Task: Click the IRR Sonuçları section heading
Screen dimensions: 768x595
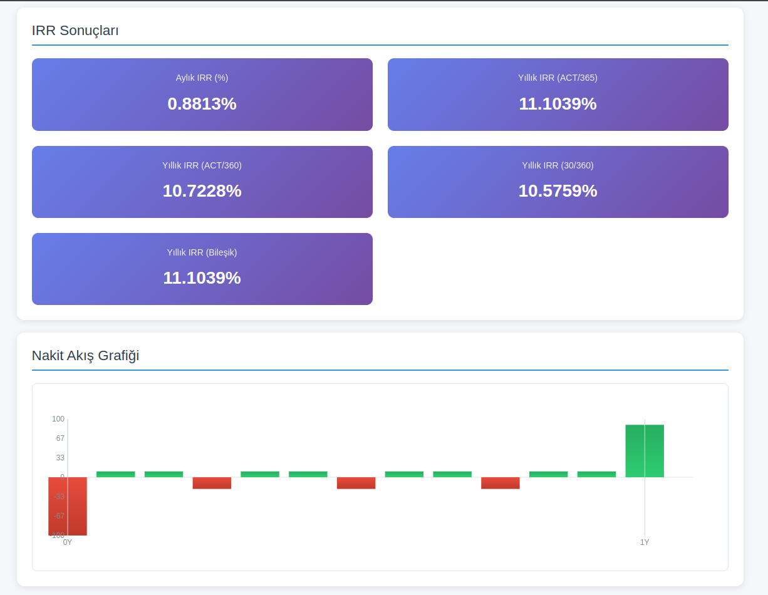Action: point(75,30)
